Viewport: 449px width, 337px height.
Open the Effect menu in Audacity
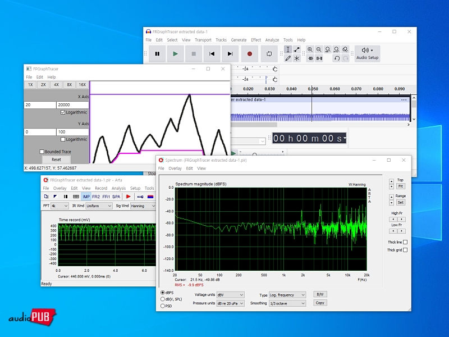(x=256, y=40)
